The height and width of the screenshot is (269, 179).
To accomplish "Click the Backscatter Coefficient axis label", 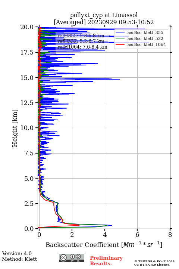I will [104, 245].
